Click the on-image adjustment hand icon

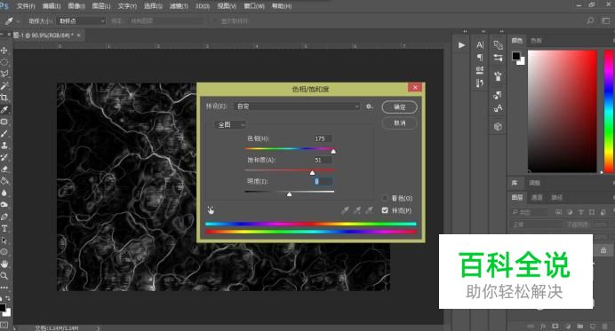211,210
